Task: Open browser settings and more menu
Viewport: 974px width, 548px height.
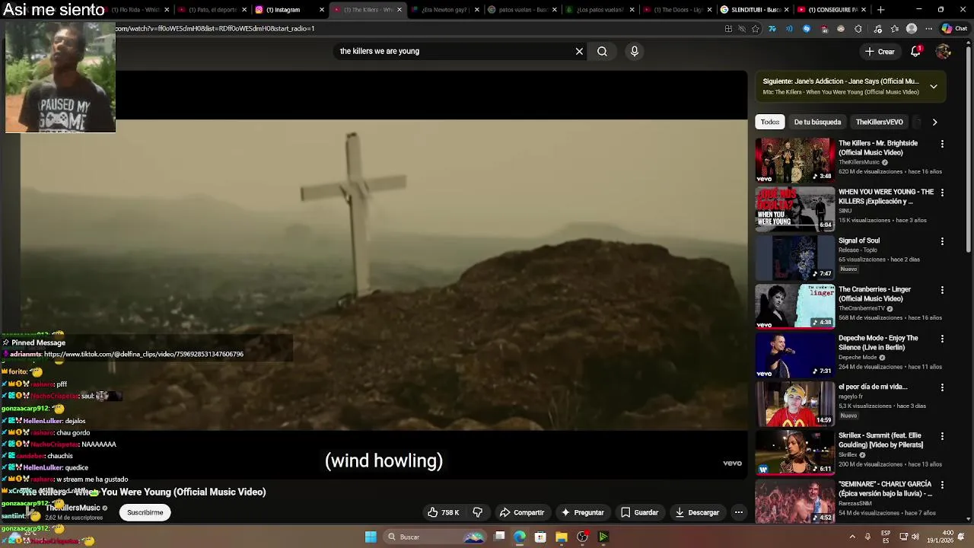Action: point(928,29)
